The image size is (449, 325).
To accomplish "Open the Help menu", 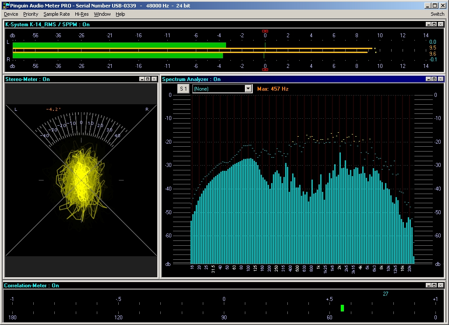I will [x=120, y=14].
